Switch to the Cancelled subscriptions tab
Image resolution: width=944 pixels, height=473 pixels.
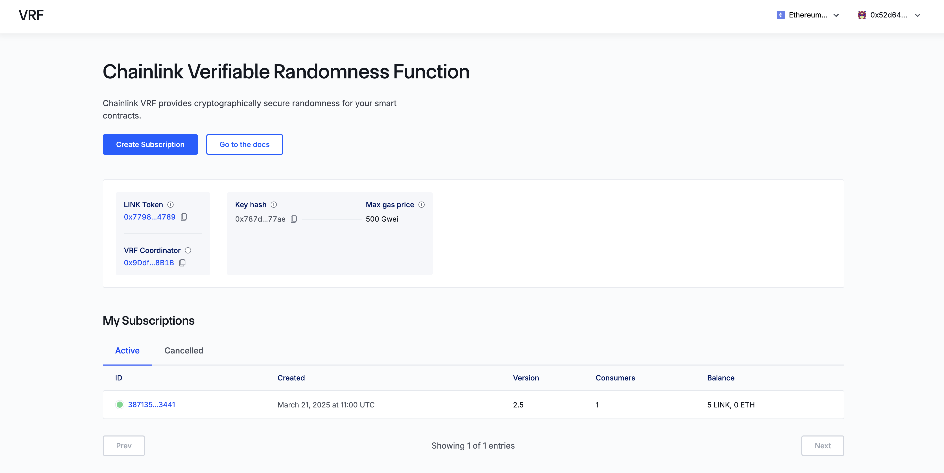point(184,350)
